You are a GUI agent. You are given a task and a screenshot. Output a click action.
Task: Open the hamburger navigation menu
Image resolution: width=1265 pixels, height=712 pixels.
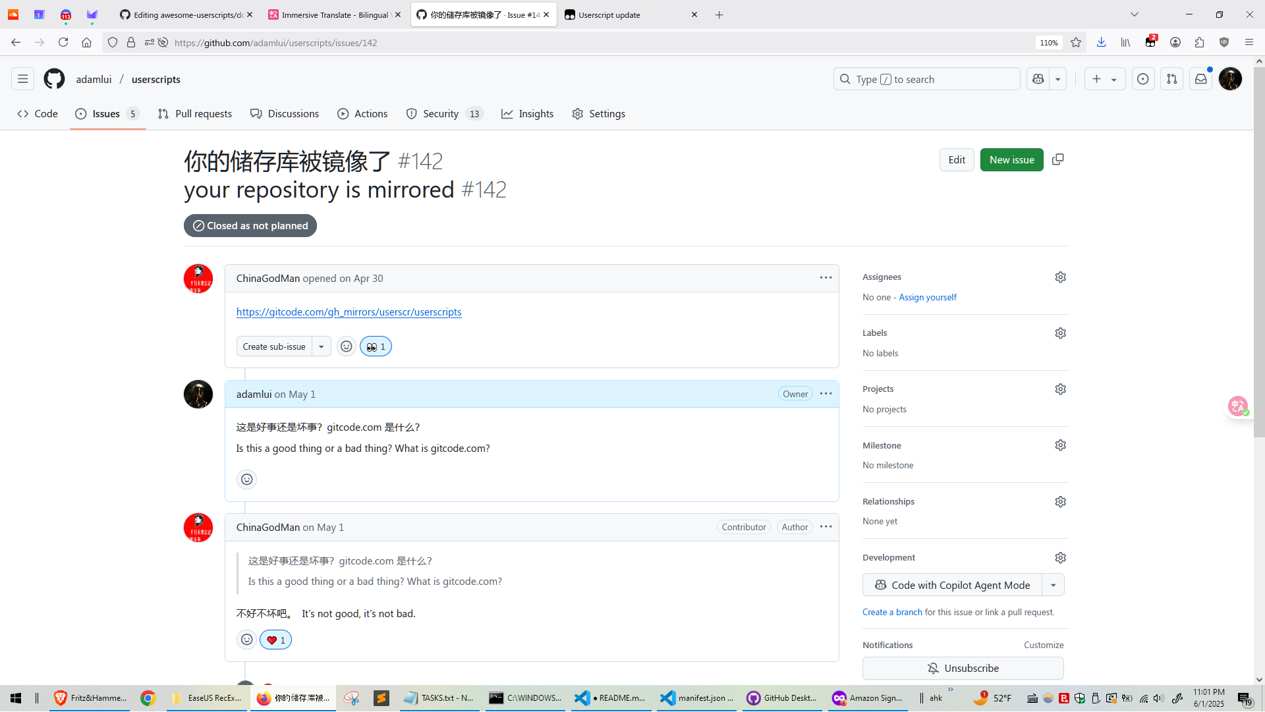(x=22, y=79)
